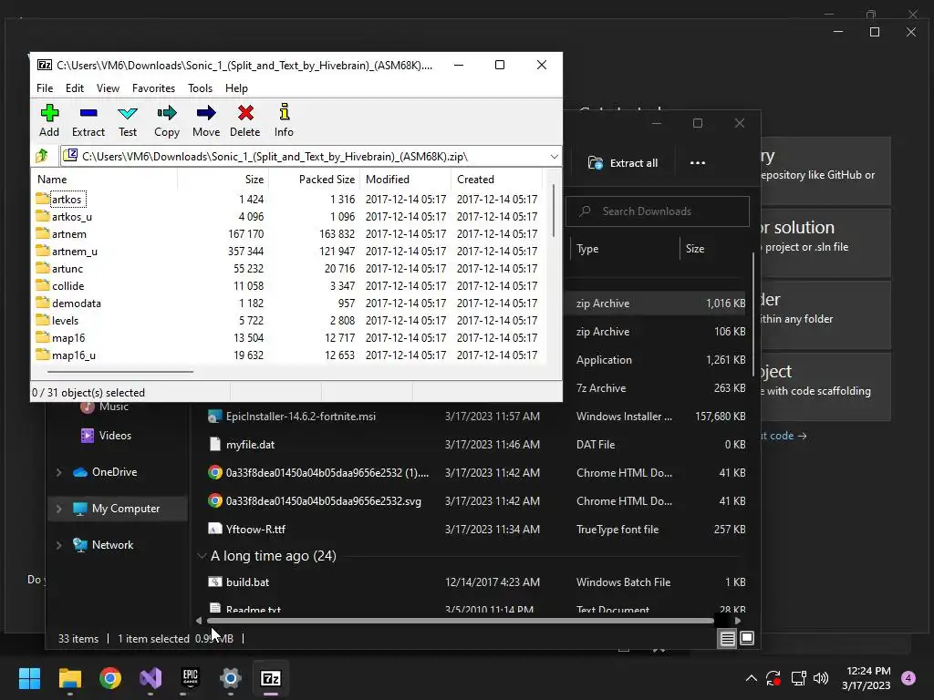
Task: Select the artnem folder row
Action: click(x=287, y=234)
